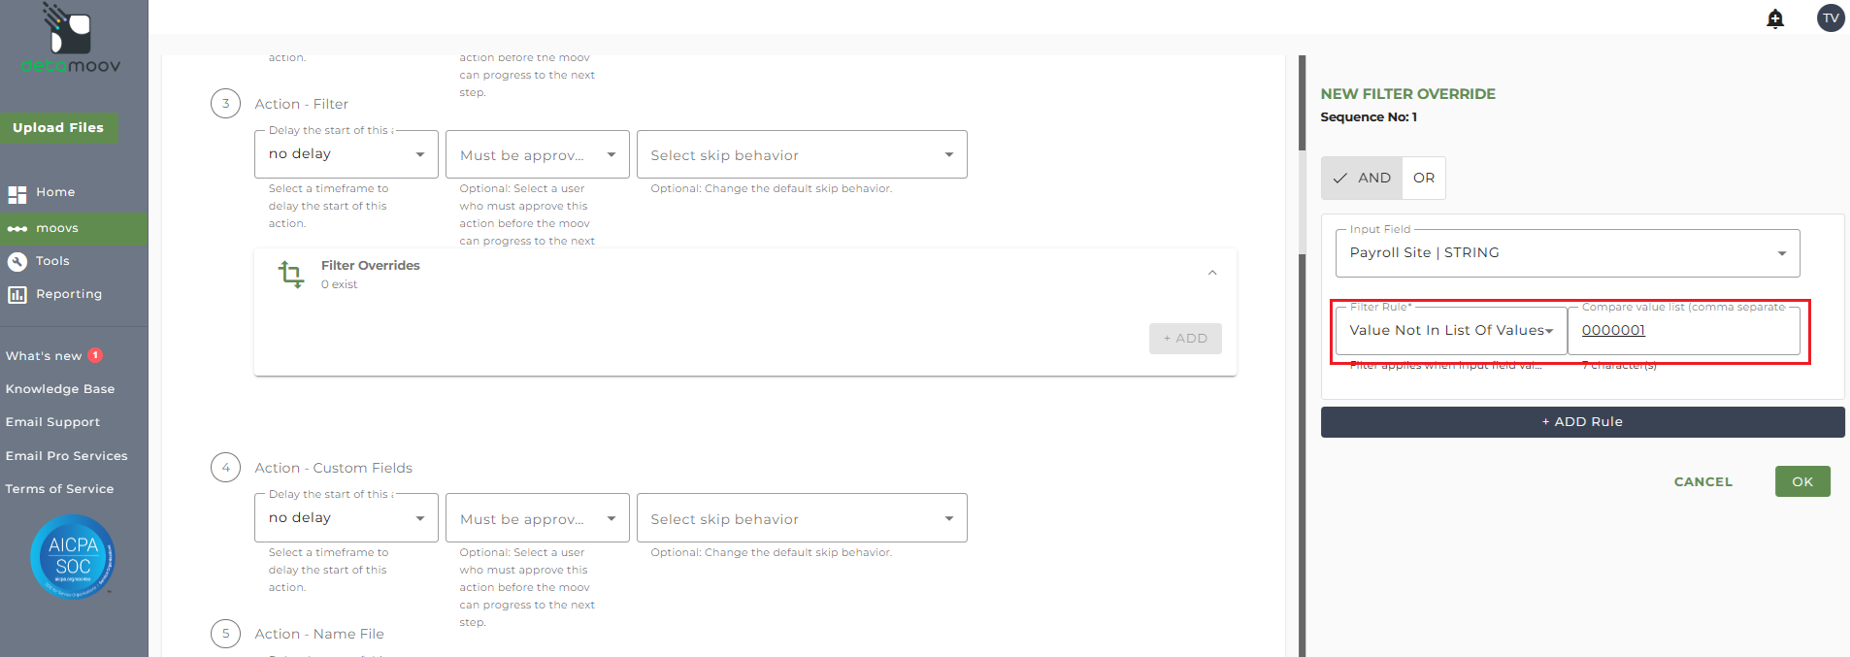Click the Compare value list input field
This screenshot has height=657, width=1850.
1684,331
